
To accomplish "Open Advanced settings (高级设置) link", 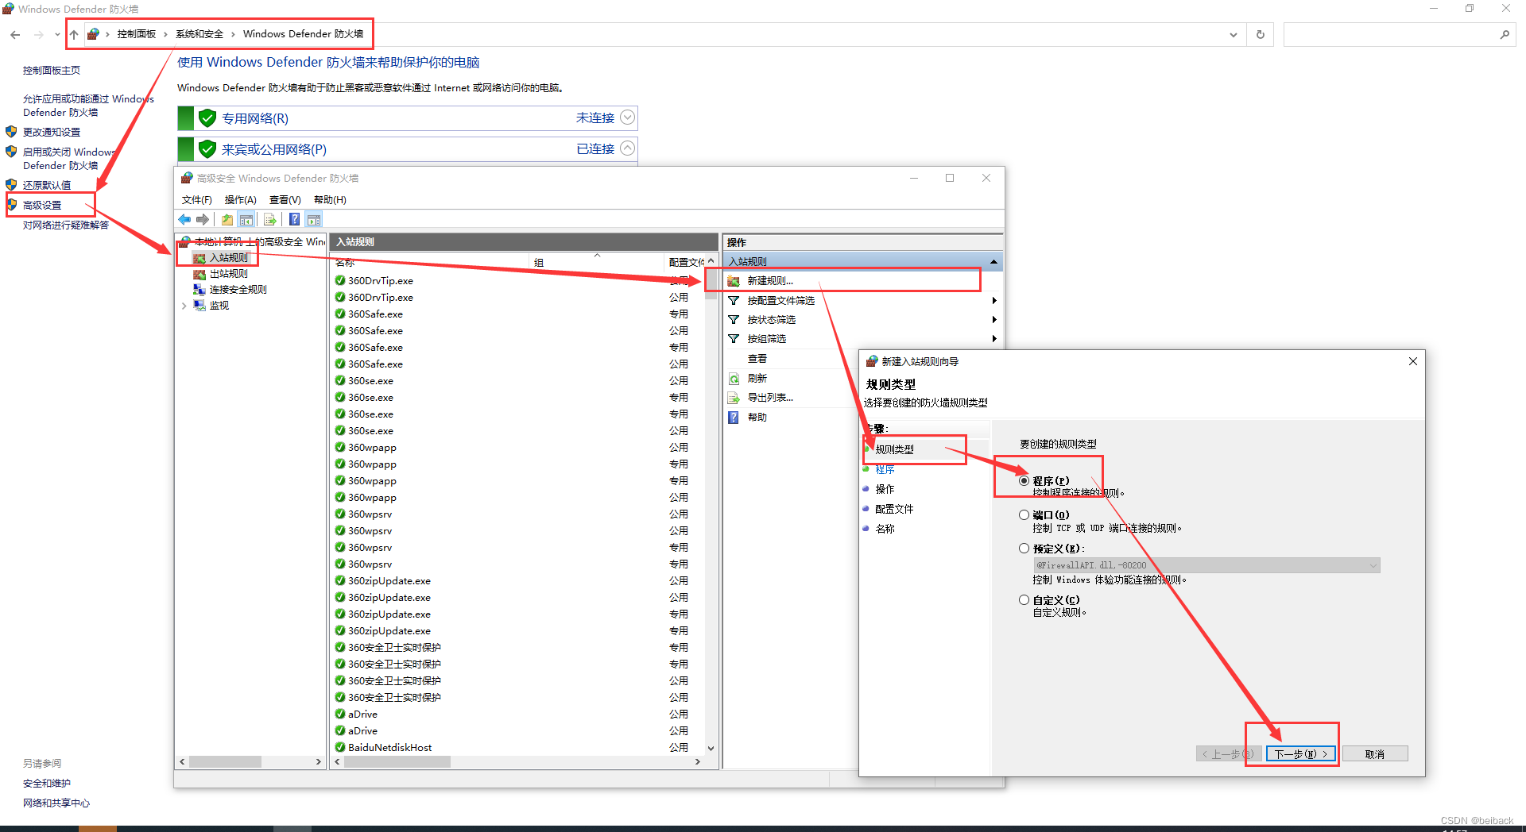I will pos(42,206).
